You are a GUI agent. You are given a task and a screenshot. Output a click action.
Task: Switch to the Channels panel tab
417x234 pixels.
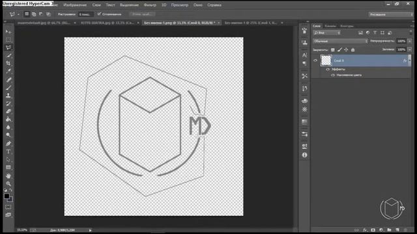click(330, 26)
